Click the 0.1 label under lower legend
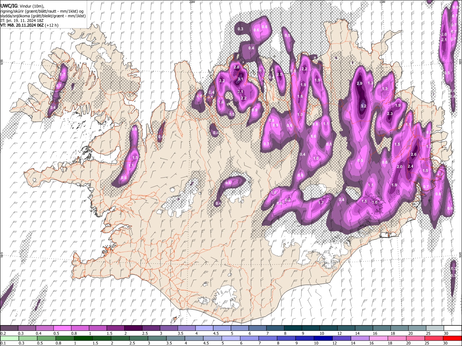 (x=3, y=343)
